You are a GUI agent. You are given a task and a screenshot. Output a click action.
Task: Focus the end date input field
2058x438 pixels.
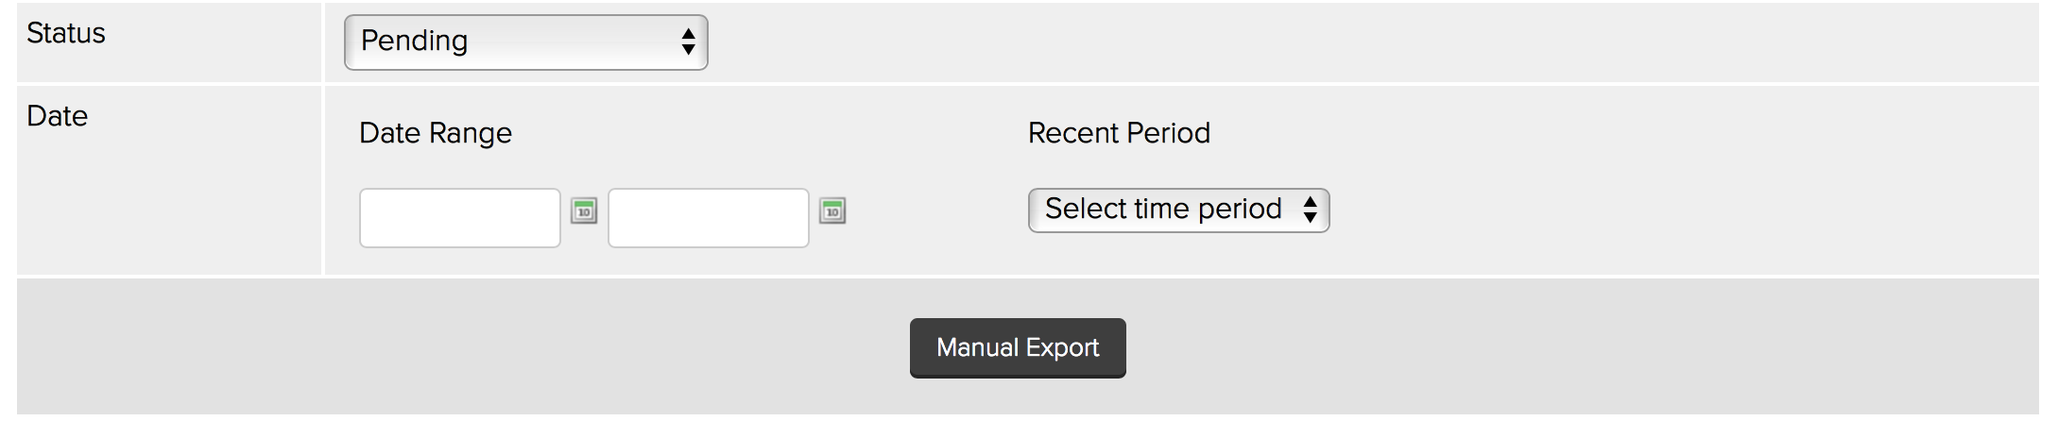(709, 218)
